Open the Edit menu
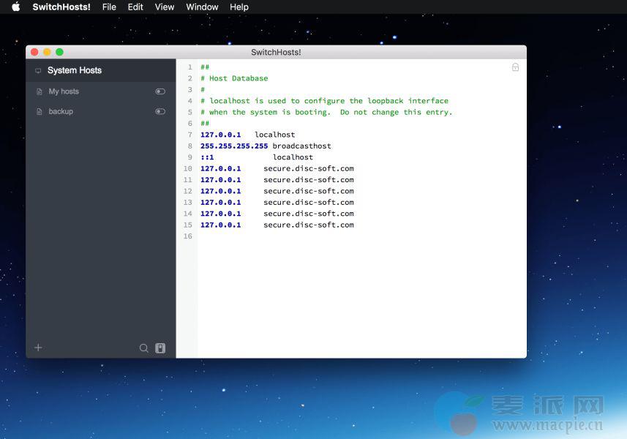Image resolution: width=627 pixels, height=439 pixels. click(135, 7)
